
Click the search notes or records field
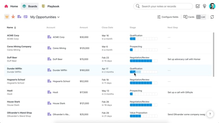pyautogui.click(x=163, y=6)
